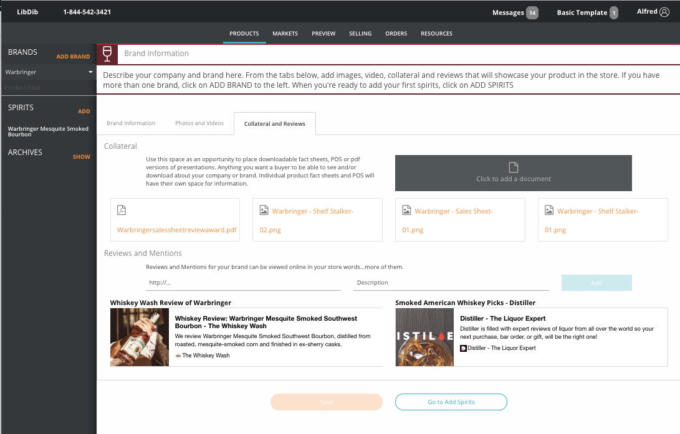This screenshot has width=680, height=434.
Task: Click the document icon in upload area
Action: point(514,167)
